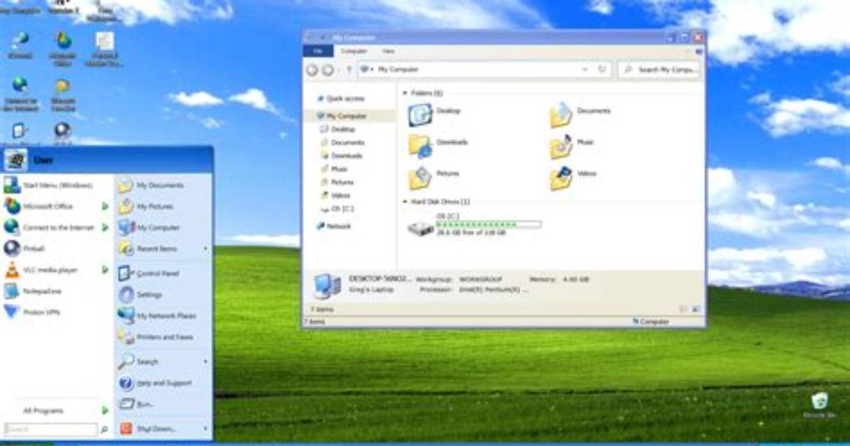Click the Refresh icon in the address bar

click(x=602, y=70)
